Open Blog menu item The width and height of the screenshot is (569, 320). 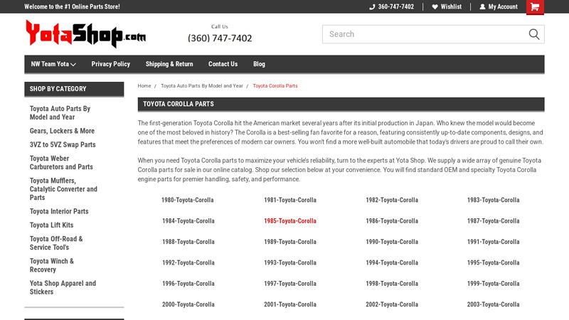click(x=259, y=64)
